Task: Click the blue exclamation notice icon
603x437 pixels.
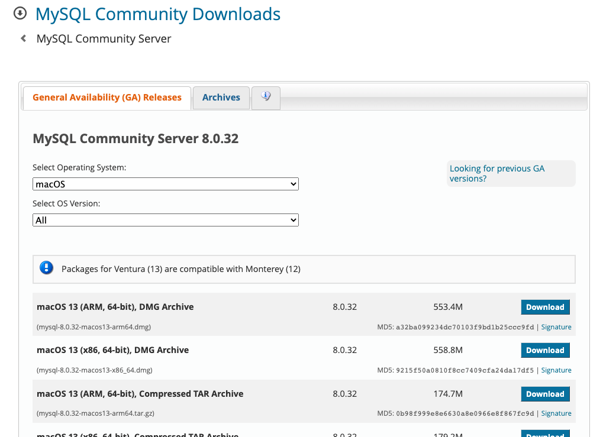Action: click(46, 268)
